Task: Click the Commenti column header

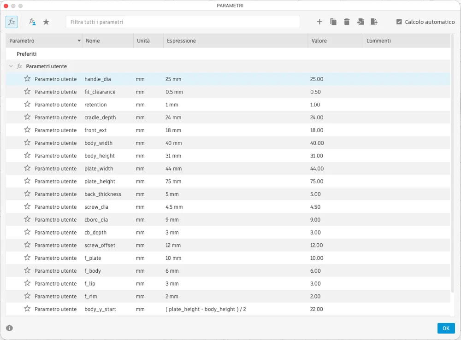Action: click(x=407, y=41)
